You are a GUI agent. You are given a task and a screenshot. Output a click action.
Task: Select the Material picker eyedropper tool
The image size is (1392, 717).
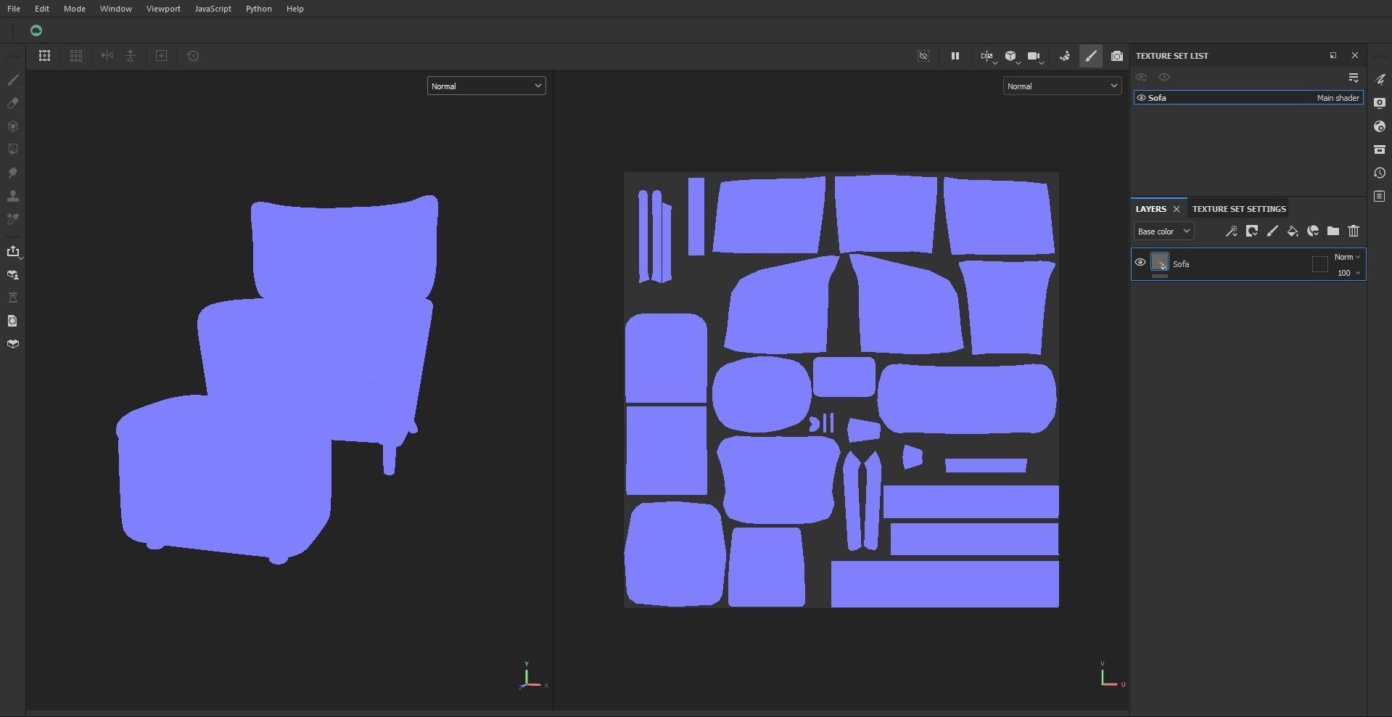tap(13, 219)
